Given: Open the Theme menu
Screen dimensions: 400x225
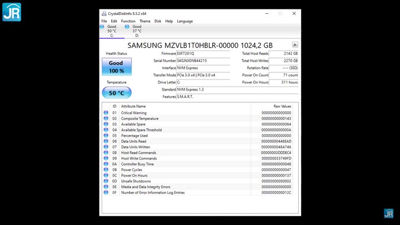Looking at the screenshot, I should tap(145, 21).
